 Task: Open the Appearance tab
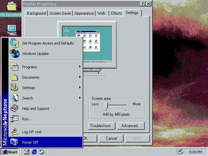tap(84, 13)
